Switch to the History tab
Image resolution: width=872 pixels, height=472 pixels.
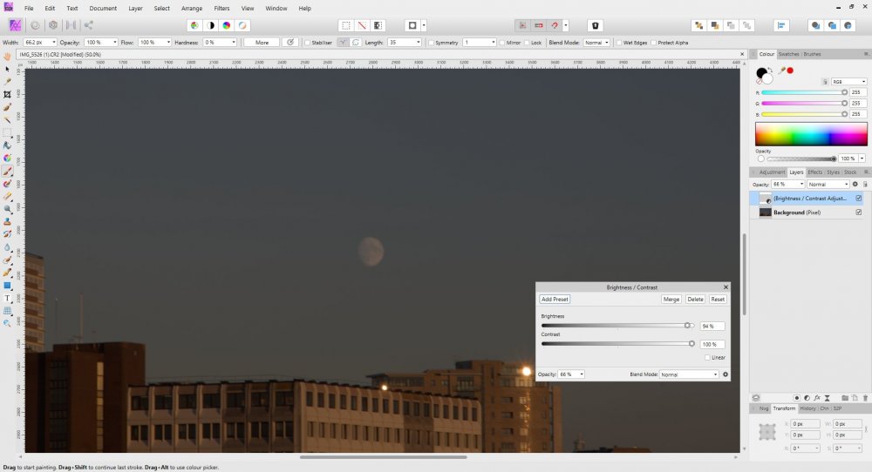(x=807, y=408)
